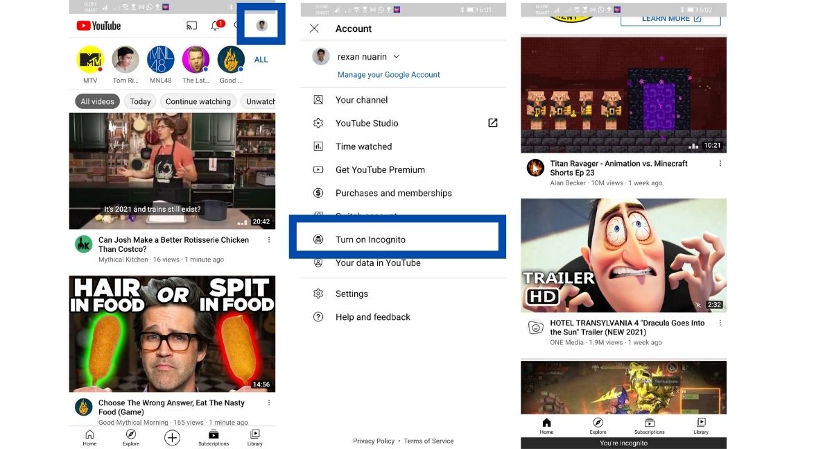Screen dimensions: 832x449
Task: Click 'Manage your Google Account' link
Action: coord(388,75)
